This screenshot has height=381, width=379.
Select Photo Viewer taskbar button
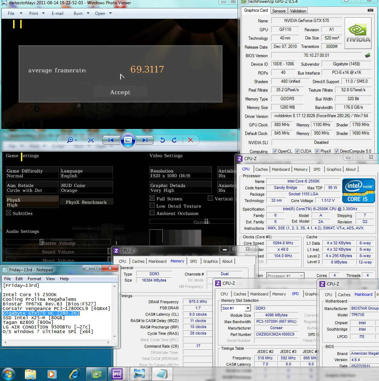tap(139, 374)
